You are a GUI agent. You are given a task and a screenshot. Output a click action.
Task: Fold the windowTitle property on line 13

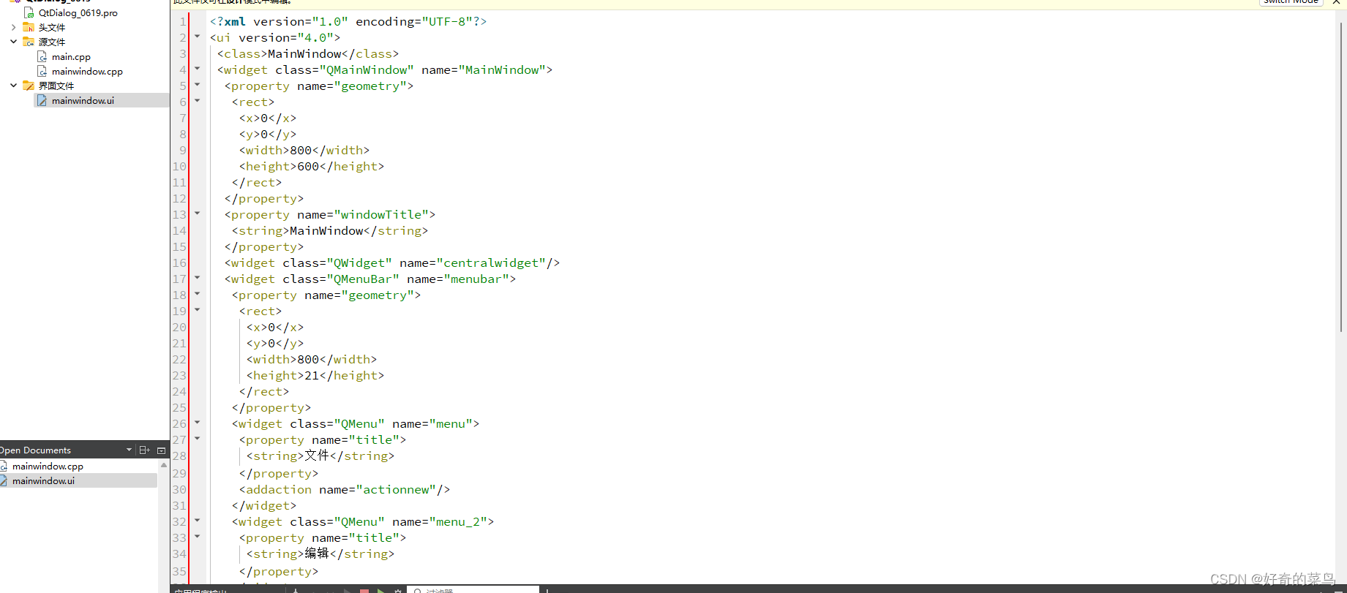tap(197, 213)
